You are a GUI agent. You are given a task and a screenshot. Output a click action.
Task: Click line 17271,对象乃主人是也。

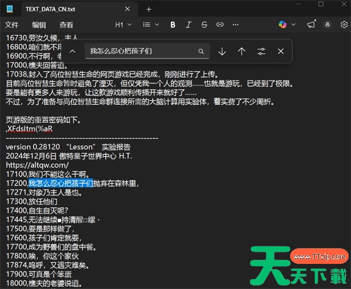click(44, 193)
